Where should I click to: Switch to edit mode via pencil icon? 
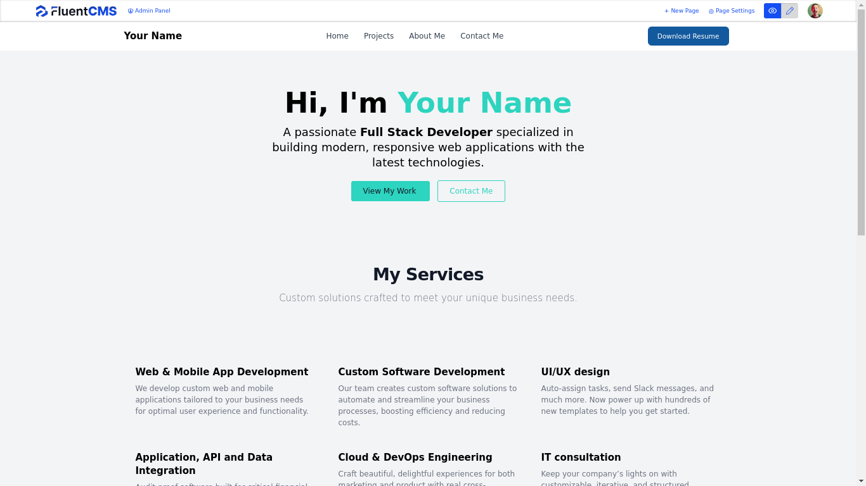point(789,11)
